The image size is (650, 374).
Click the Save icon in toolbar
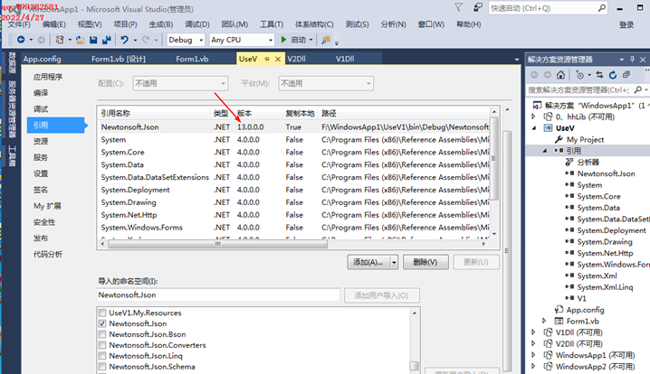pyautogui.click(x=93, y=40)
